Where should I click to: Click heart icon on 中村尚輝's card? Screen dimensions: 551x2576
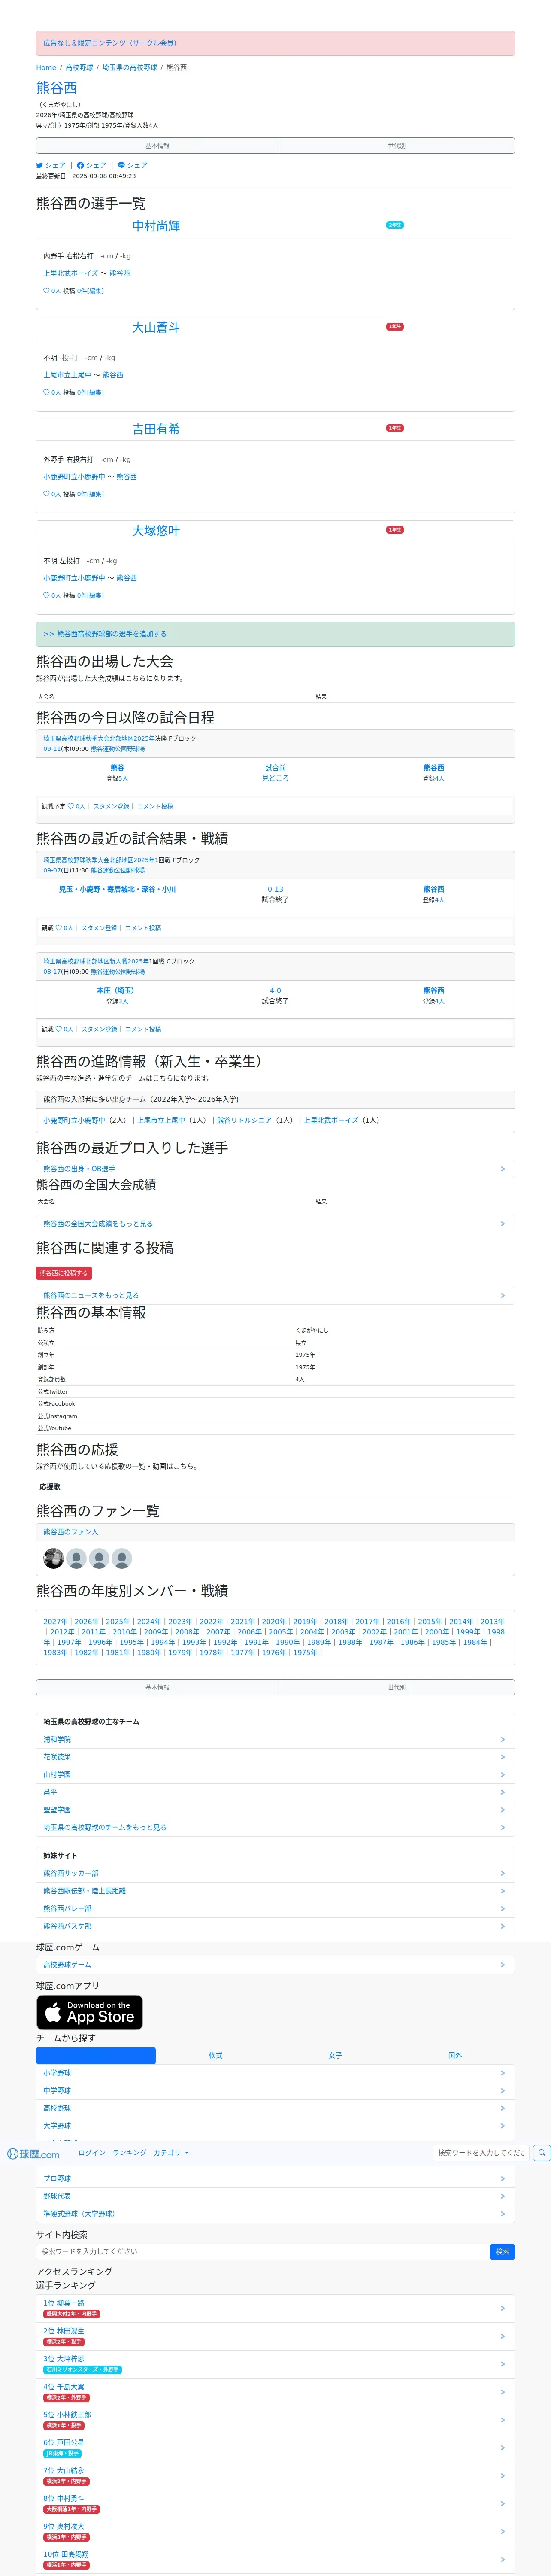pyautogui.click(x=46, y=291)
